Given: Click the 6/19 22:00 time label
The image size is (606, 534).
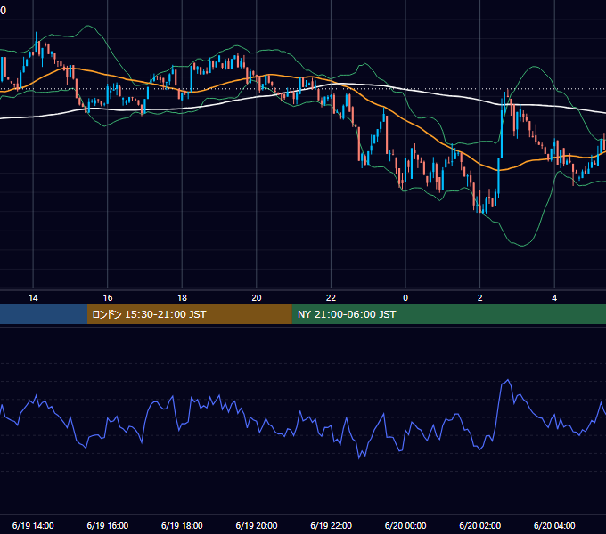Looking at the screenshot, I should 332,525.
